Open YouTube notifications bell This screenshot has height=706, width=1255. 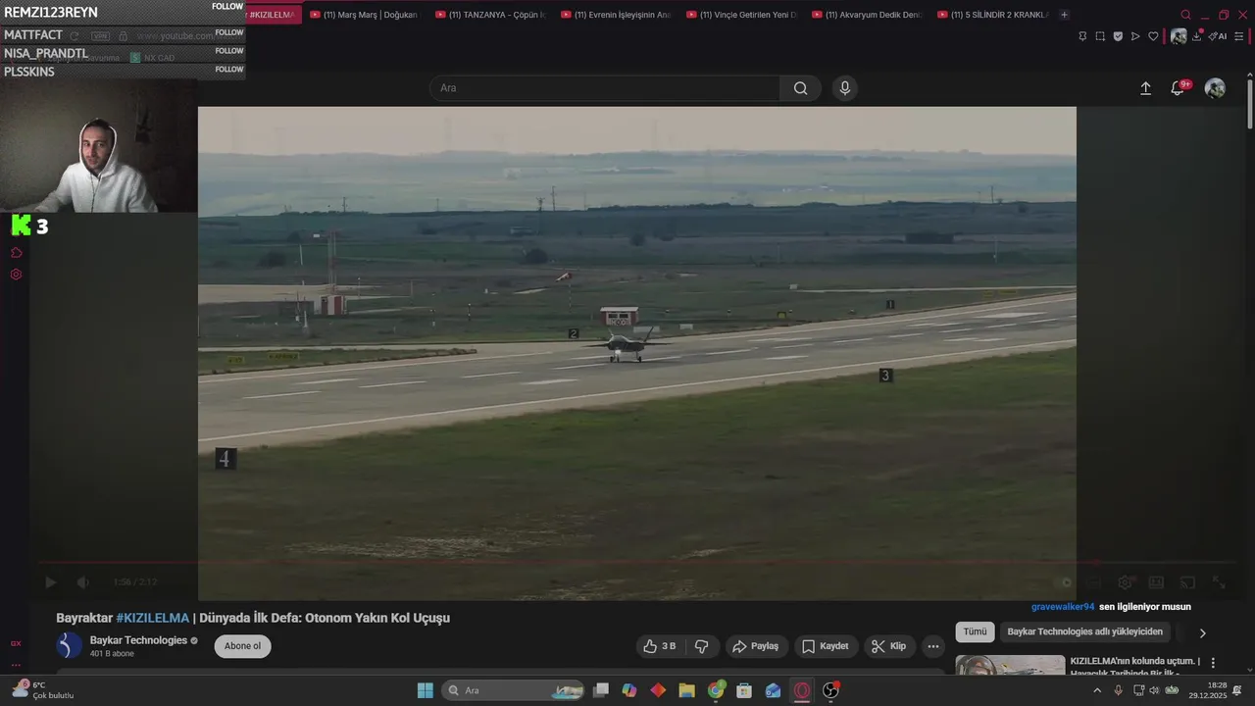pos(1179,88)
